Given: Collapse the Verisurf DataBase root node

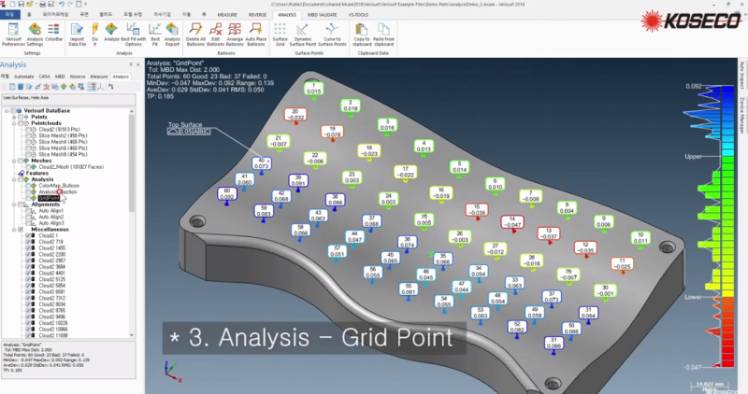Looking at the screenshot, I should [6, 108].
